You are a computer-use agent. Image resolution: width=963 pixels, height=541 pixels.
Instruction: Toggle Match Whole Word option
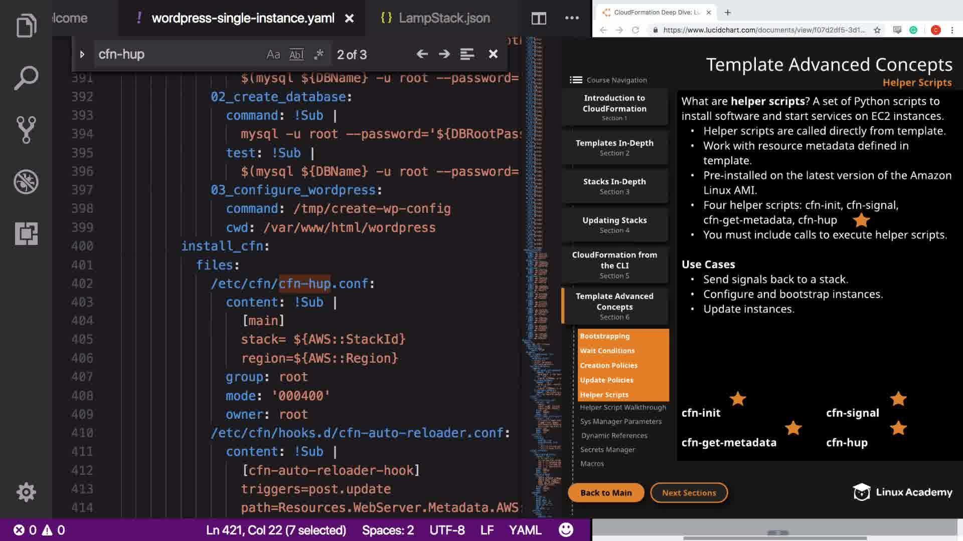[296, 54]
